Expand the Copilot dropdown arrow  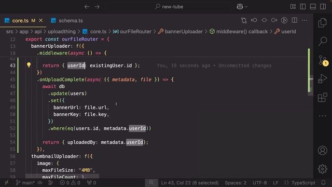point(246,7)
